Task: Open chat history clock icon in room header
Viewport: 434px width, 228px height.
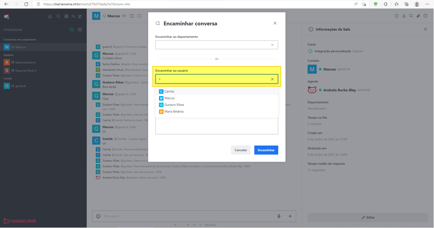Action: (x=426, y=16)
